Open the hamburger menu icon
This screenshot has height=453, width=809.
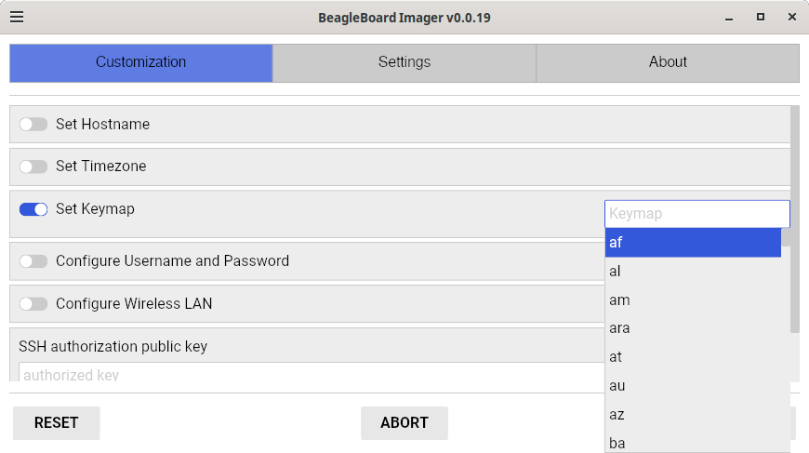[17, 17]
